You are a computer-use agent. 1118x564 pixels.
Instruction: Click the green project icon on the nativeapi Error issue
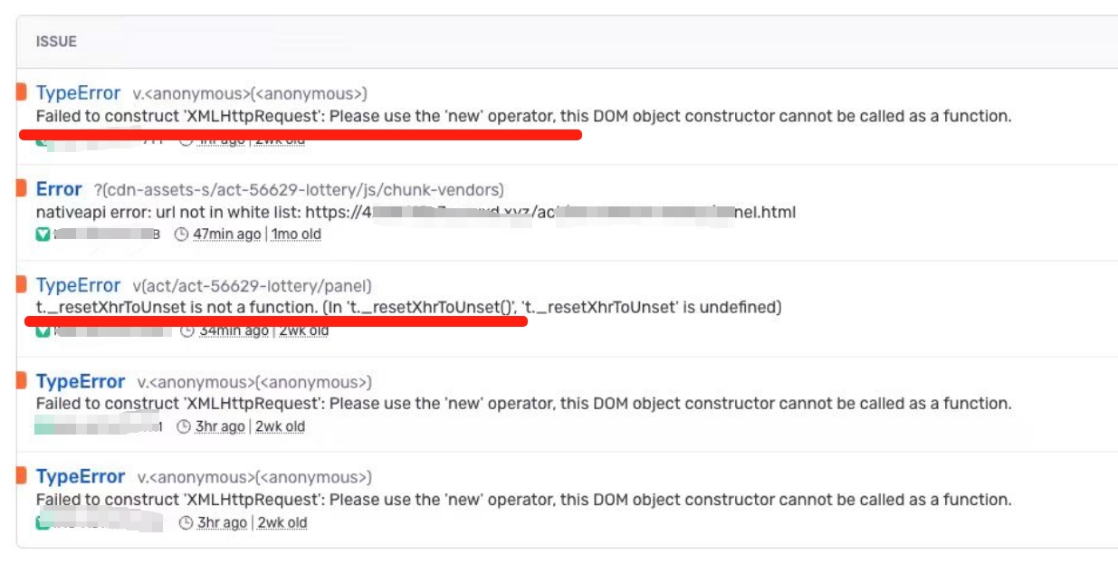click(x=43, y=234)
